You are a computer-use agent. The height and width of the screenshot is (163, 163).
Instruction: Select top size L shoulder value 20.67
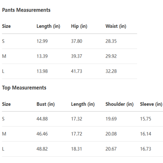point(111,149)
